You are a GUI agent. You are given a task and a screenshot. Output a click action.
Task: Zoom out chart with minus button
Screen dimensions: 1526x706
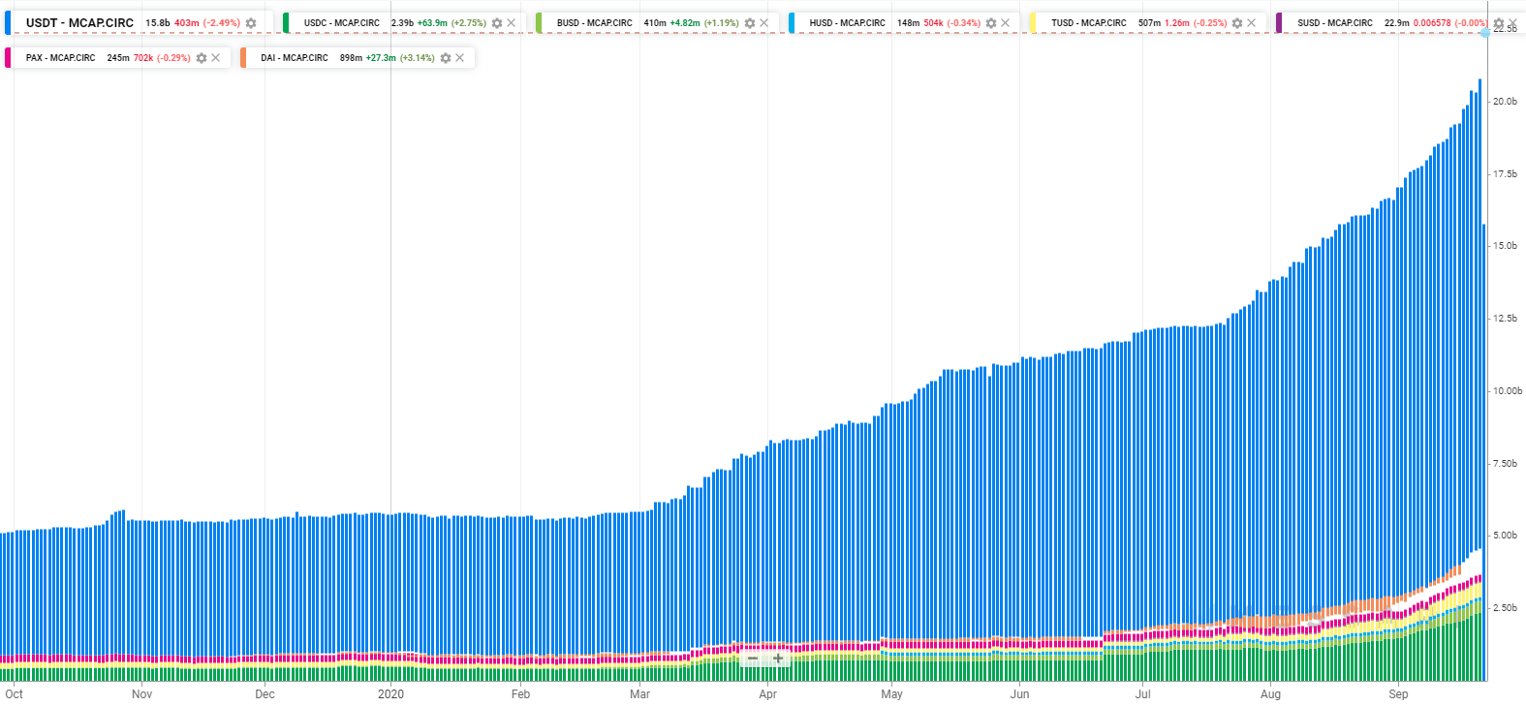coord(753,659)
